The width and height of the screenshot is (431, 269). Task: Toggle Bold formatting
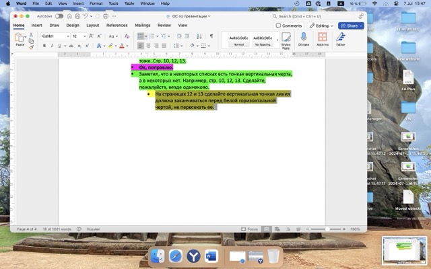tap(44, 46)
